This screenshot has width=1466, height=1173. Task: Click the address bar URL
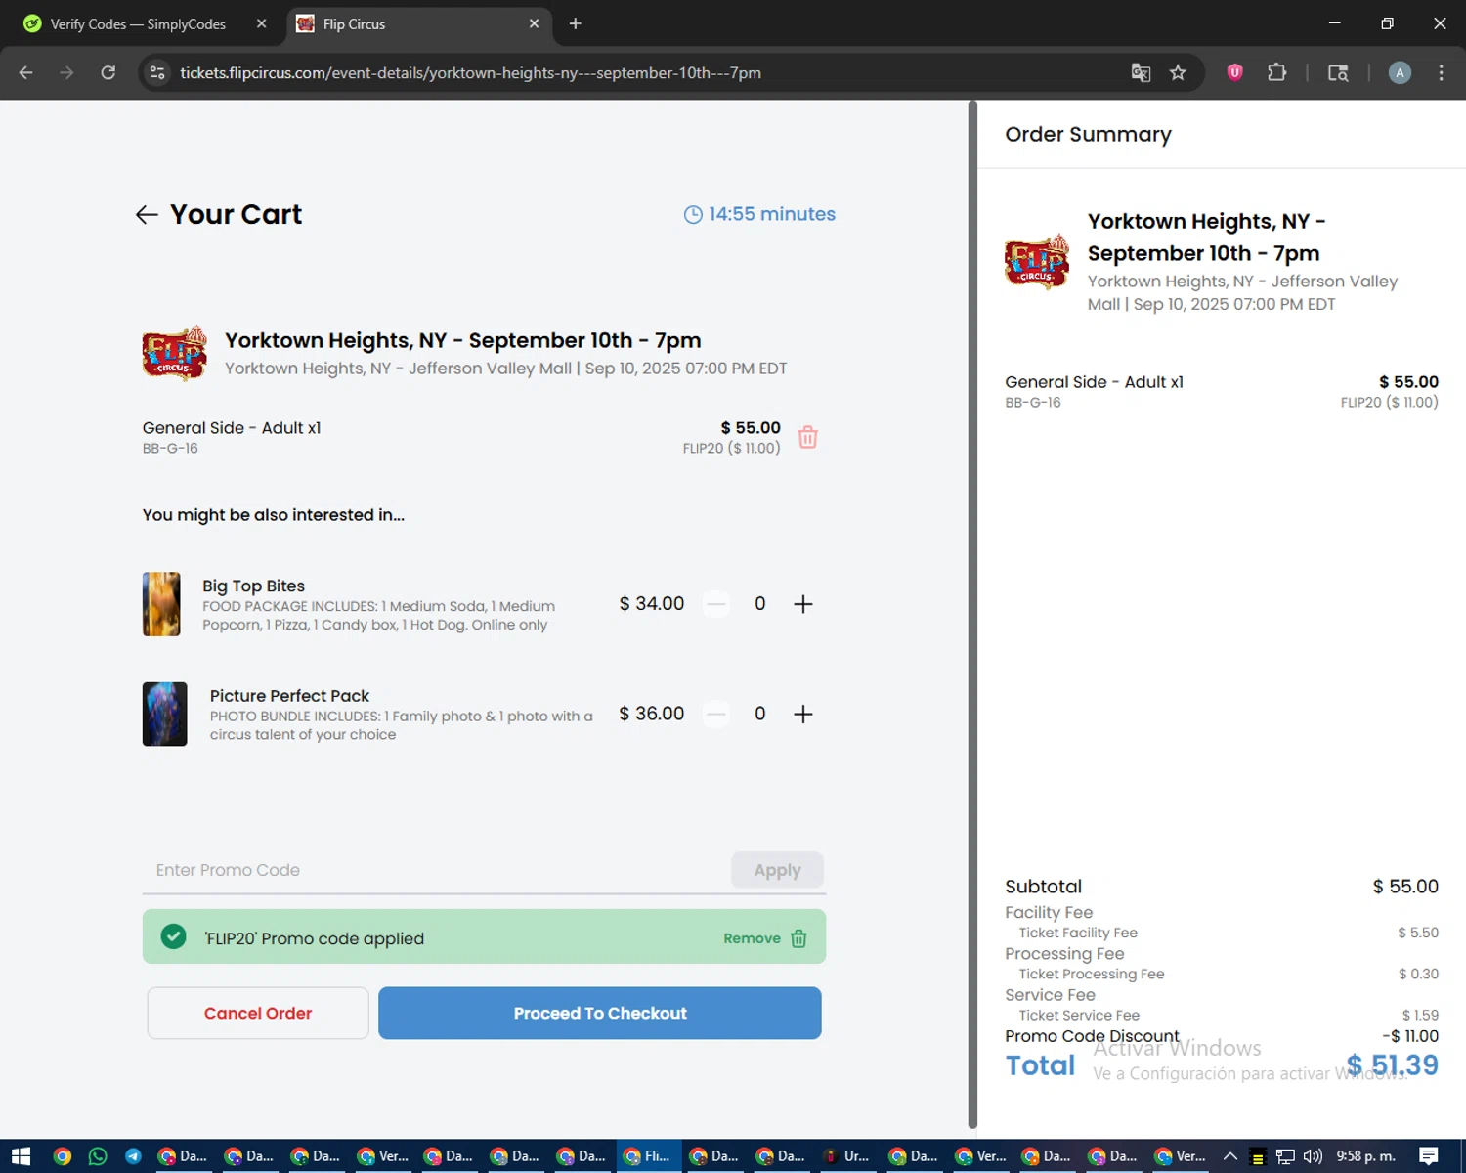[x=470, y=72]
